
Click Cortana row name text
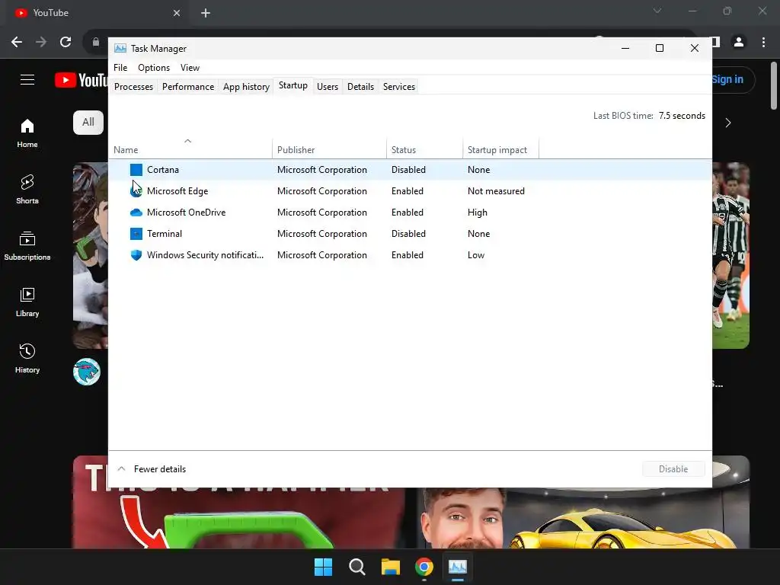pos(163,170)
